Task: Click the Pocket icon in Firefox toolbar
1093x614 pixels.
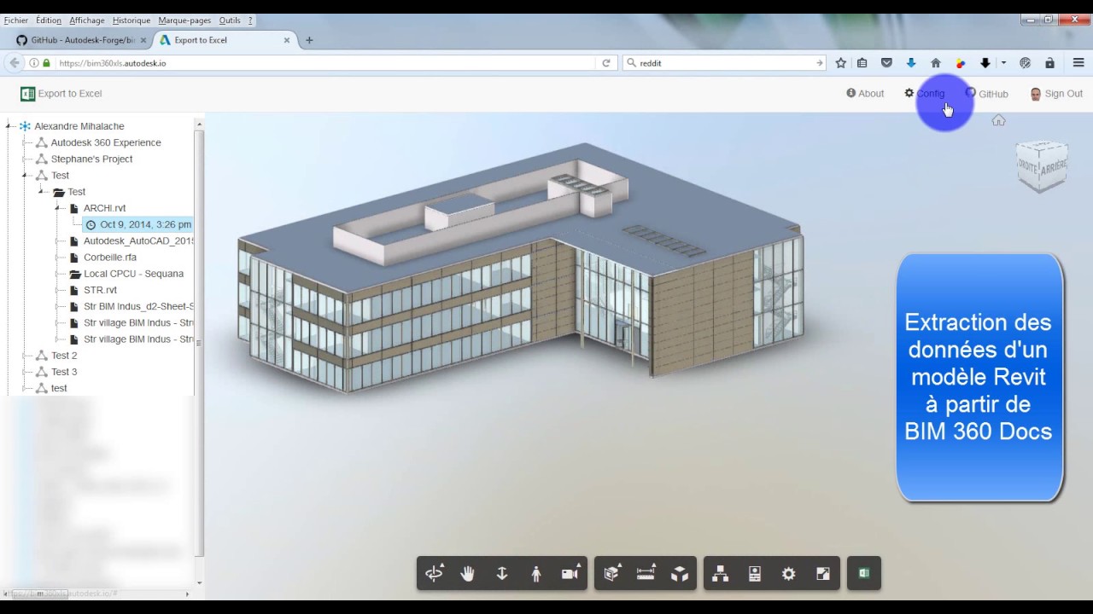Action: click(x=886, y=63)
